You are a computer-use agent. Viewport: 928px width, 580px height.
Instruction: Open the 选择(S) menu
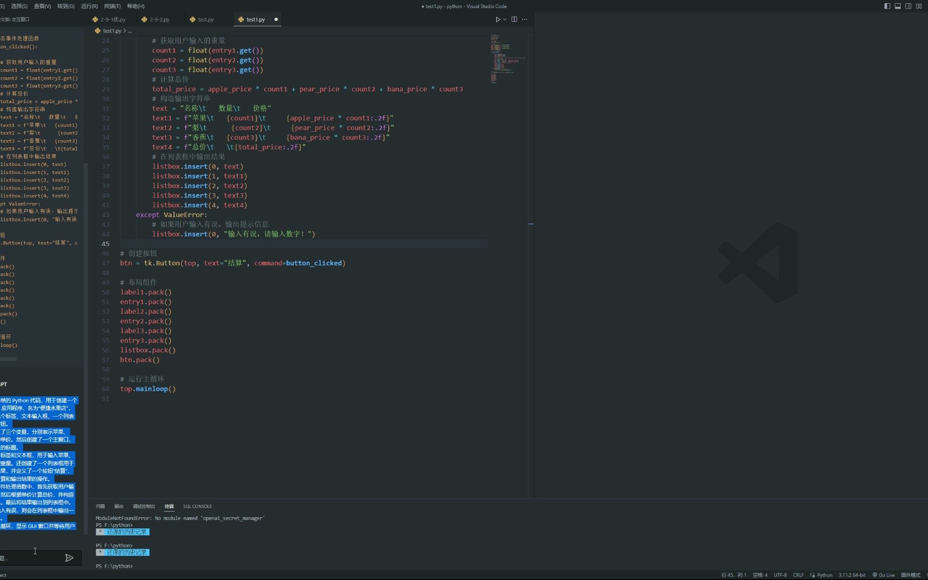(x=19, y=6)
